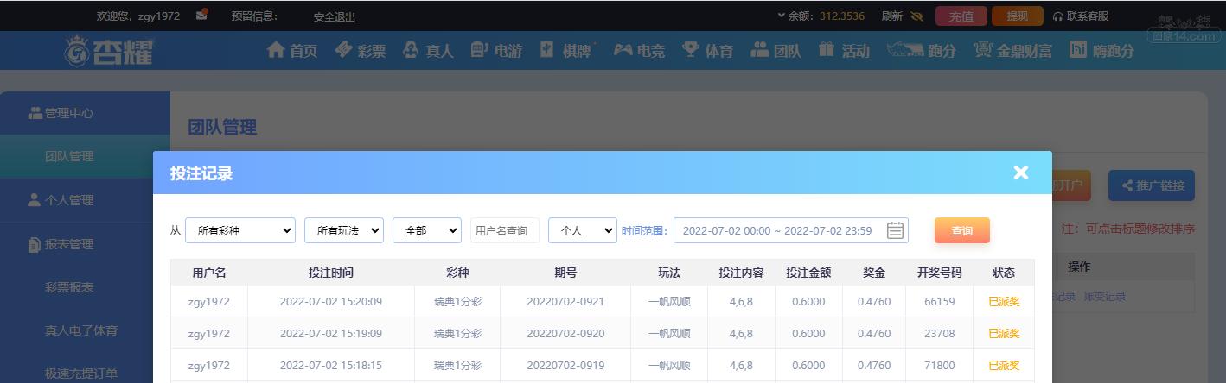Click the 用户名查询 input field

click(x=505, y=230)
